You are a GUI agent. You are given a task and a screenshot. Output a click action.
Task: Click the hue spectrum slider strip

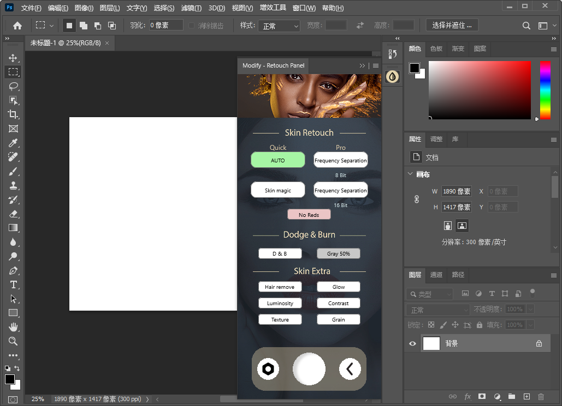[545, 90]
